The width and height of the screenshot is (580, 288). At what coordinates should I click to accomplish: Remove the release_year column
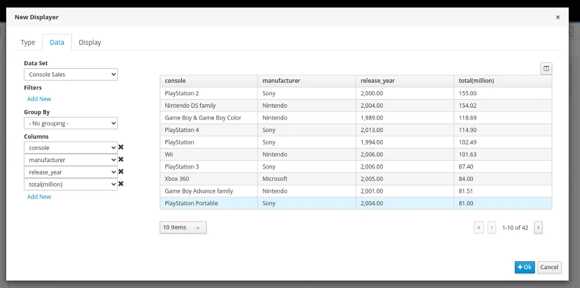click(x=121, y=172)
